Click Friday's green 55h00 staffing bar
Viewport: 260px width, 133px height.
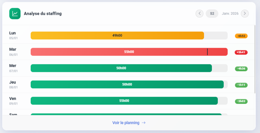coord(124,101)
